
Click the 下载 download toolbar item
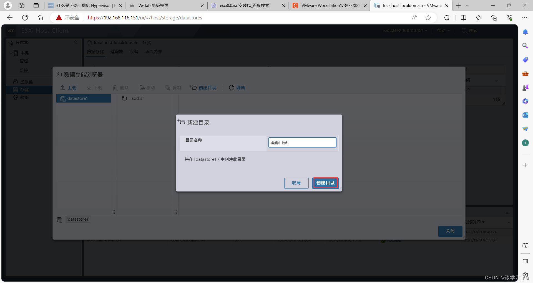[x=95, y=88]
